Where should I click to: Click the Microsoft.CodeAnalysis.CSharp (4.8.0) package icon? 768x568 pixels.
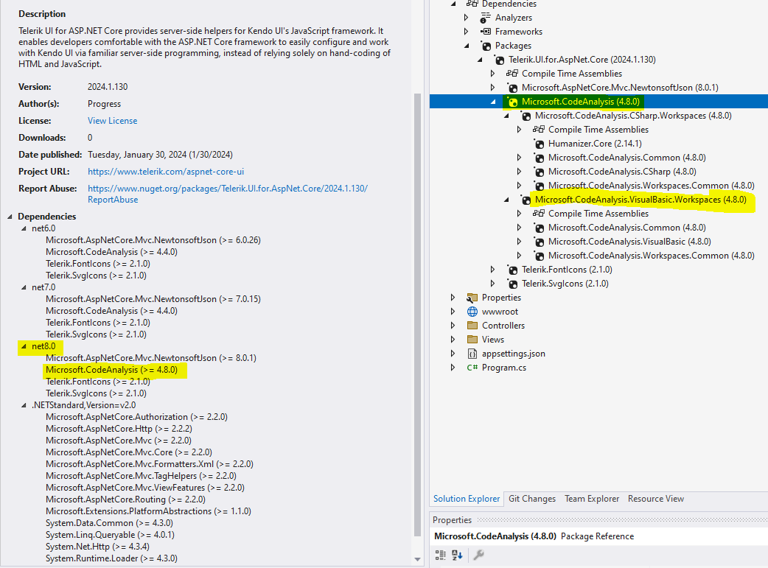[539, 172]
